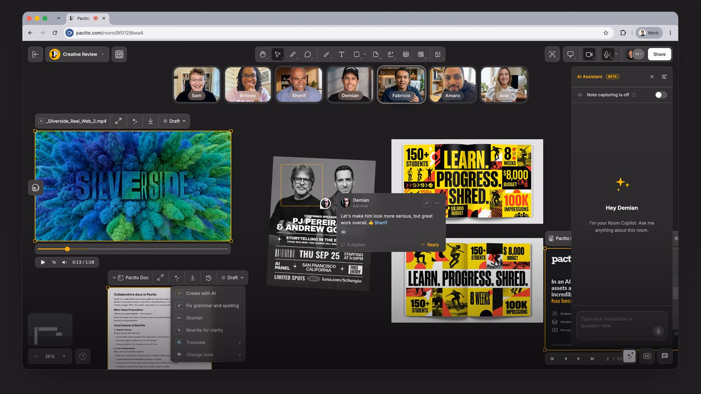Play the Silverside video
The height and width of the screenshot is (394, 701).
click(43, 262)
